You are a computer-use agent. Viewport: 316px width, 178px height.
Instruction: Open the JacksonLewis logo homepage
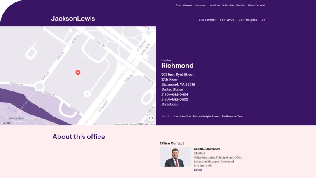click(x=73, y=19)
